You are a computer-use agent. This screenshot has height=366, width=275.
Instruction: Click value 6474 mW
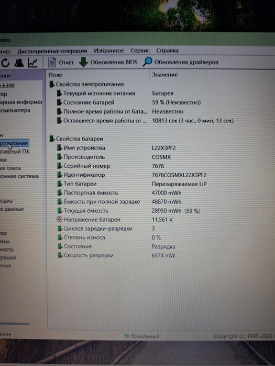click(163, 255)
